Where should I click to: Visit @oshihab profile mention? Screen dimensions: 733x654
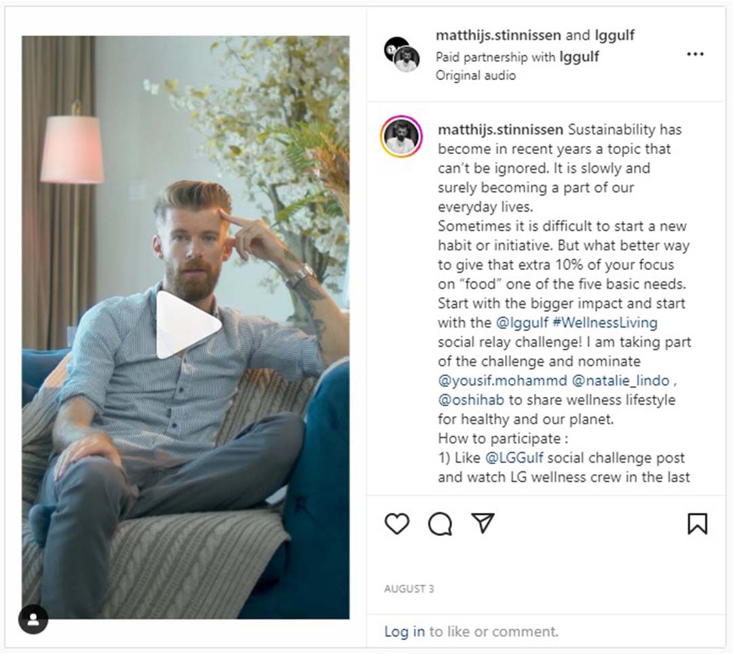[471, 400]
